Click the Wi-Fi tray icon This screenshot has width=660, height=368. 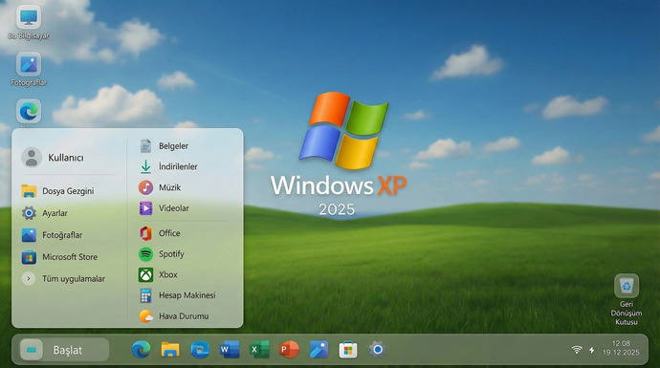(577, 350)
